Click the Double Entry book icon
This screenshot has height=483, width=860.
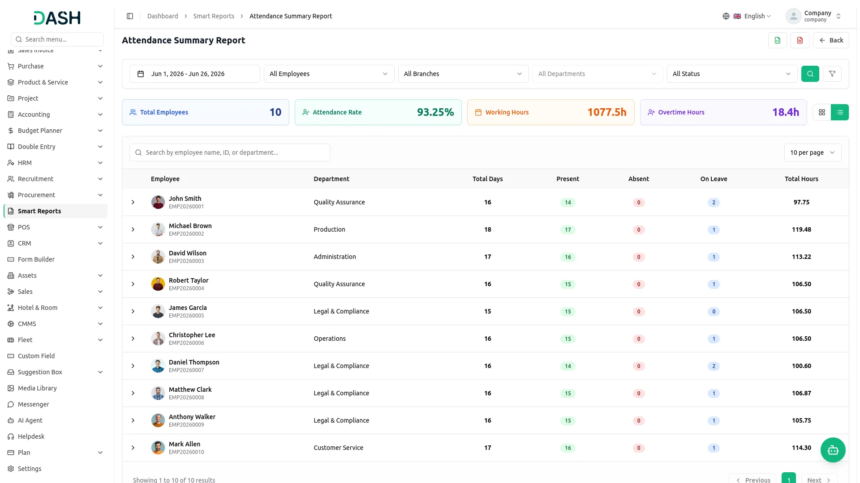point(11,147)
